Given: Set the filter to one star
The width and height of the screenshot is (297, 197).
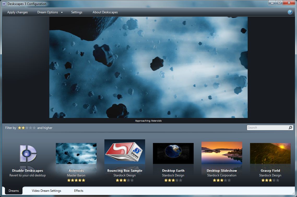Looking at the screenshot, I should click(x=20, y=128).
